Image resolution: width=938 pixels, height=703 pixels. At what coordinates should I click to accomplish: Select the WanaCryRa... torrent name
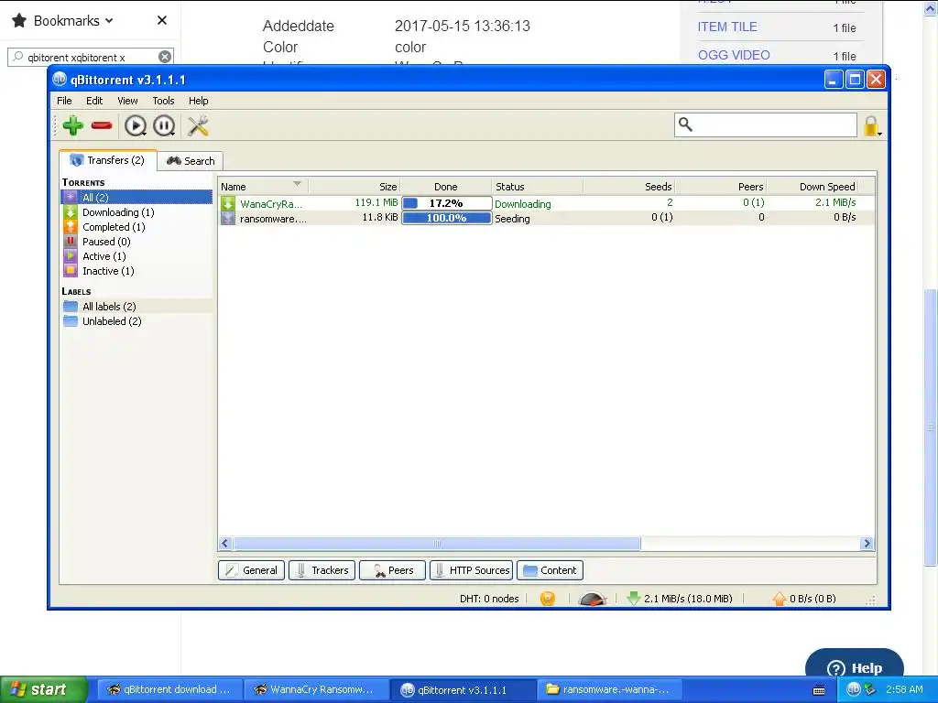pyautogui.click(x=271, y=204)
